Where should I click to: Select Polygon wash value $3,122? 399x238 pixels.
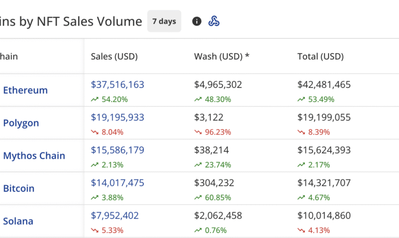209,117
